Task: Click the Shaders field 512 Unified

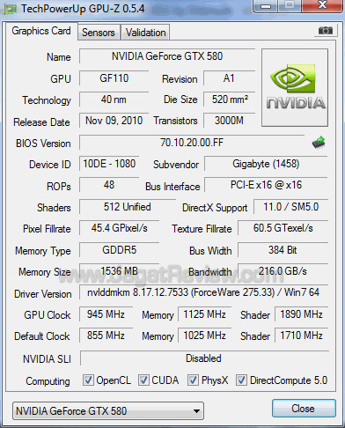Action: (128, 207)
